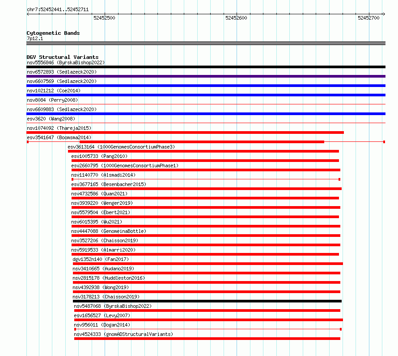
Task: Click the red bar under nsv1074092
Action: [185, 132]
